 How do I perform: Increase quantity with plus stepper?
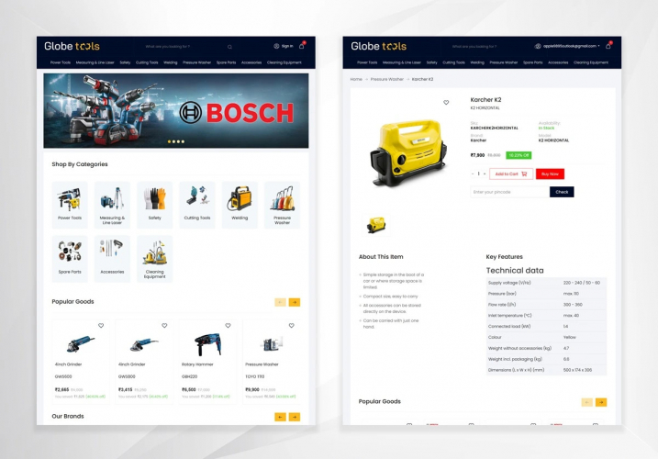click(485, 174)
